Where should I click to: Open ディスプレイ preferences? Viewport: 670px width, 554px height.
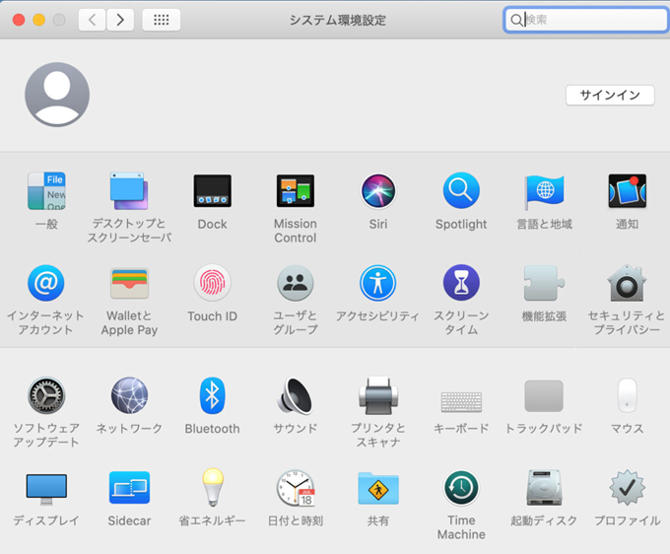tap(46, 488)
